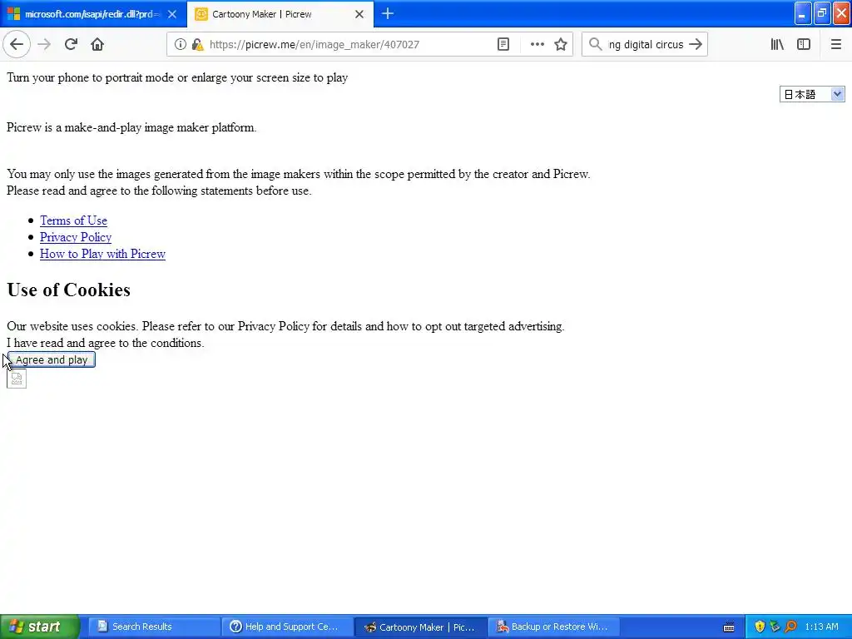The width and height of the screenshot is (852, 639).
Task: Open the security shield tray icon
Action: pos(760,627)
